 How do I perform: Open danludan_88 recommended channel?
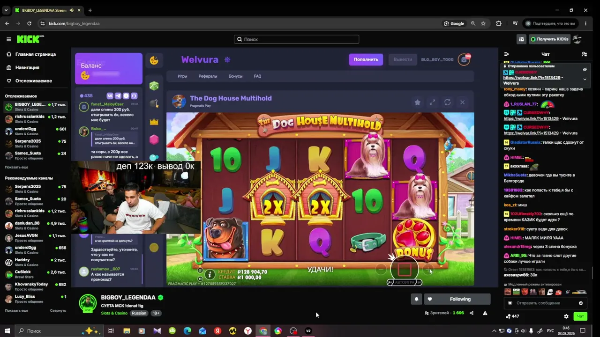click(x=36, y=226)
